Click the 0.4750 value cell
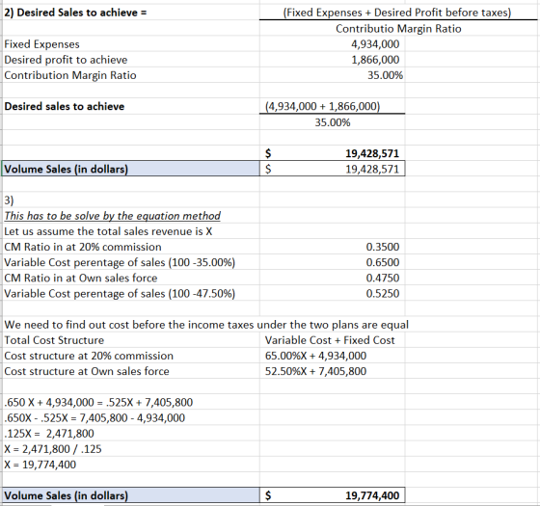The width and height of the screenshot is (540, 506). (333, 278)
